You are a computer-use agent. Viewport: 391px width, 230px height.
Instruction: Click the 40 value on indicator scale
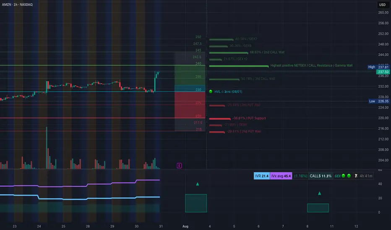pos(380,184)
